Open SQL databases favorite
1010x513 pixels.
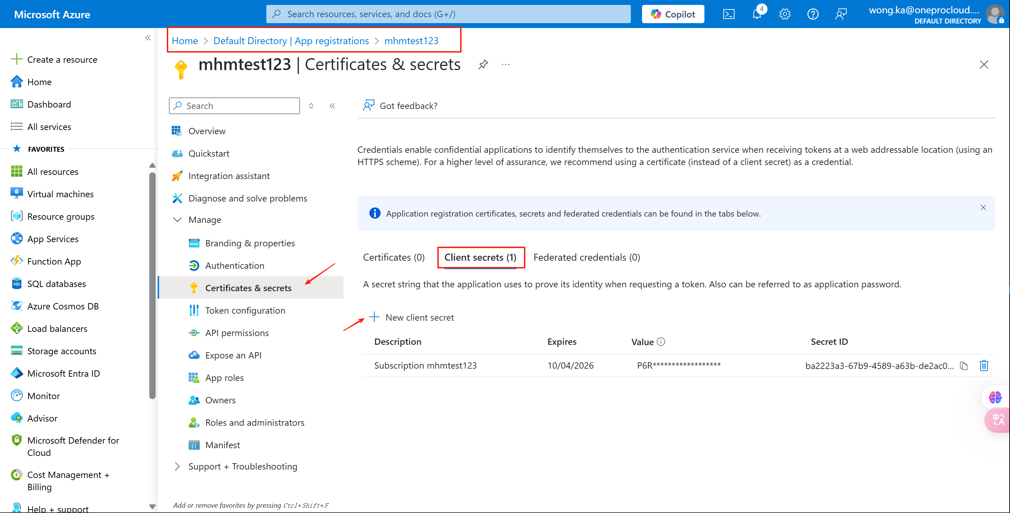pyautogui.click(x=48, y=284)
